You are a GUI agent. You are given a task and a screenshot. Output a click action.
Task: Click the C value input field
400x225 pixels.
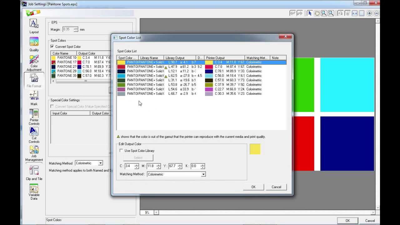point(129,166)
